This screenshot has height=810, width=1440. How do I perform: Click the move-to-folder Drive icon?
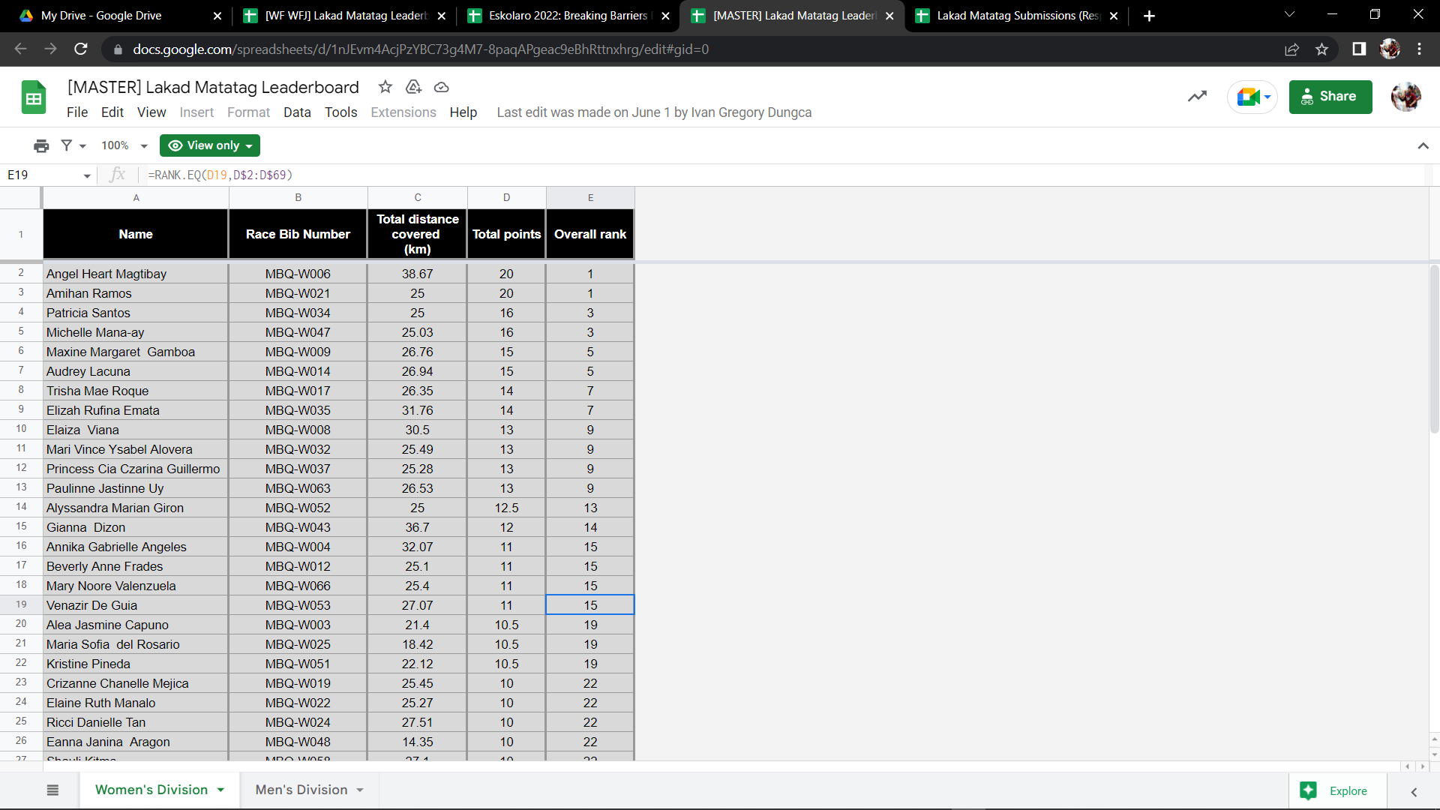tap(413, 87)
